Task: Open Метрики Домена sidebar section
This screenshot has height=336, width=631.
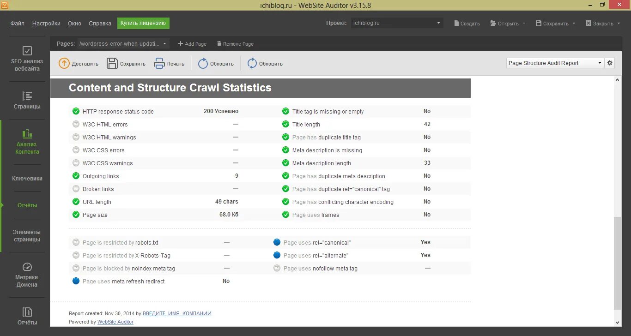Action: (x=27, y=275)
